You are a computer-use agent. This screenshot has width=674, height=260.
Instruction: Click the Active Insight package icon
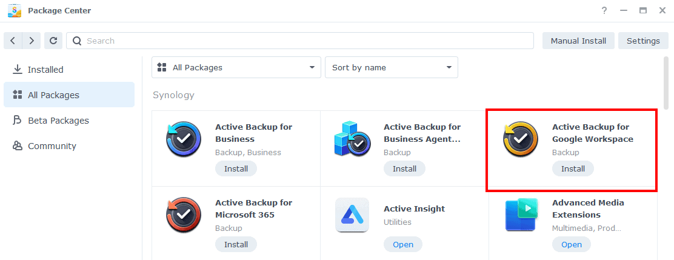click(352, 215)
